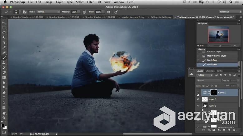Screen dimensions: 243x136
Task: Hide Layer 5 with its eye icon
Action: pos(198,106)
